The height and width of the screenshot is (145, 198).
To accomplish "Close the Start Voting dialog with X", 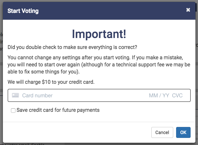I will (188, 10).
